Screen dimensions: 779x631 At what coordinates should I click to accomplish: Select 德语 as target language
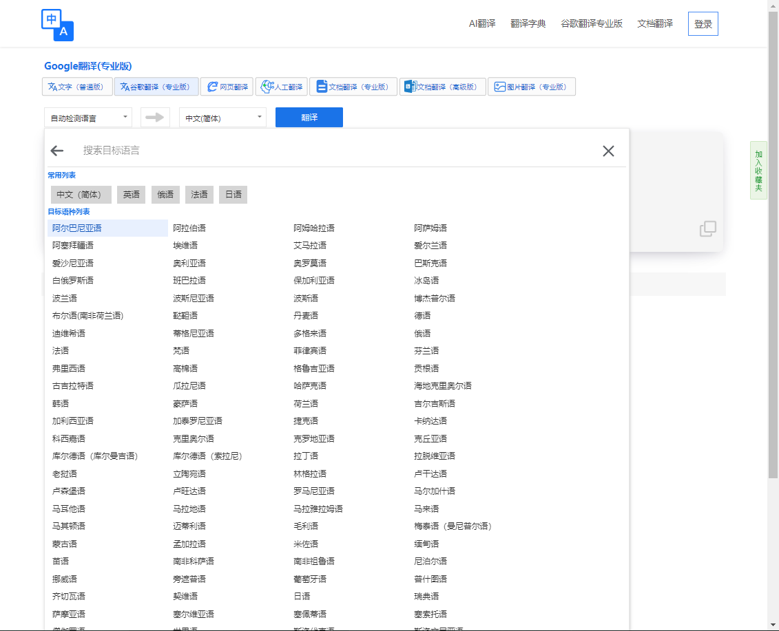422,316
